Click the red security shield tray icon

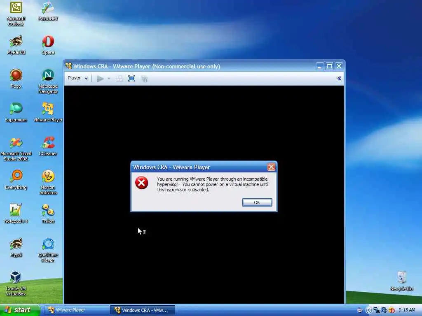click(392, 310)
